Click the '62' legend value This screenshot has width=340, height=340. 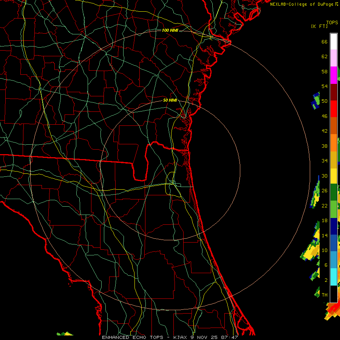point(325,57)
